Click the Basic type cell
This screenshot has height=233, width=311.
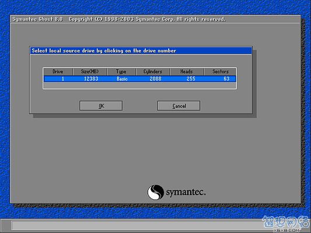(x=122, y=79)
